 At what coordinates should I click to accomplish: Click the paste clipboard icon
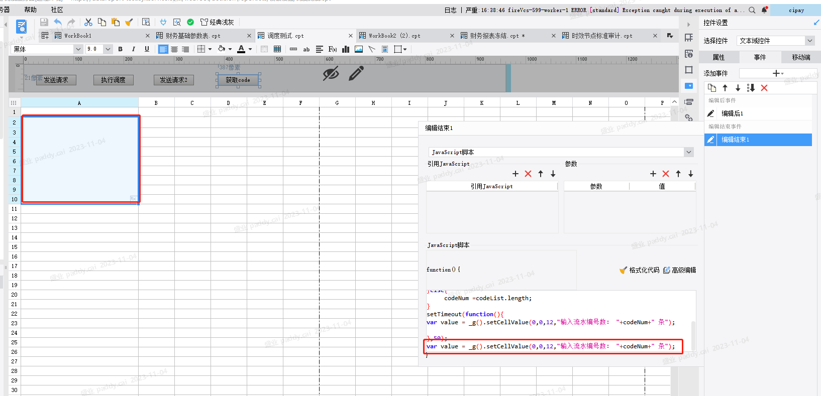click(x=116, y=22)
